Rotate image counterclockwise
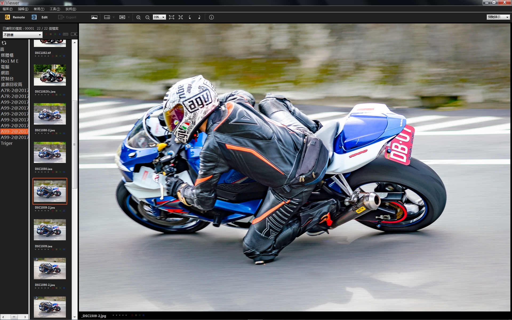This screenshot has height=320, width=512. point(190,17)
